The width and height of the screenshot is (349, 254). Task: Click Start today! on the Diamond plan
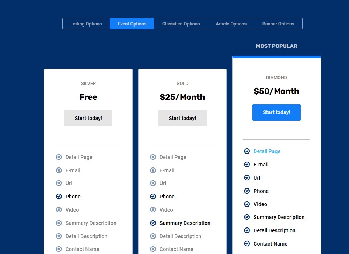[x=276, y=112]
